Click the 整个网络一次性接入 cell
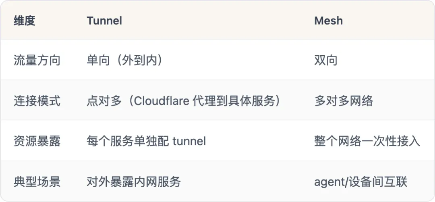Viewport: 435px width, 202px height. tap(367, 141)
